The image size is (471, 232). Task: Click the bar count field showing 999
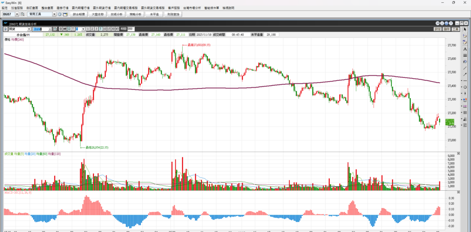tap(130, 29)
